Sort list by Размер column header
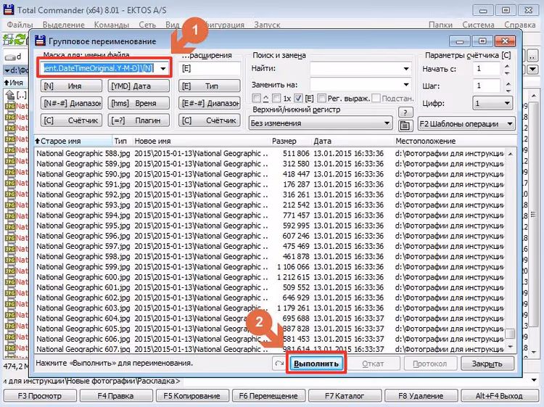 [x=290, y=141]
